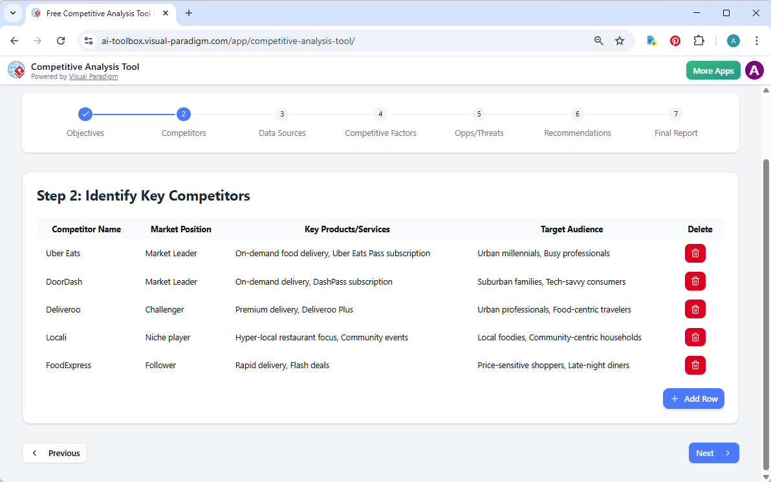Viewport: 771px width, 482px height.
Task: Visit the Visual Paradigm link
Action: point(93,76)
